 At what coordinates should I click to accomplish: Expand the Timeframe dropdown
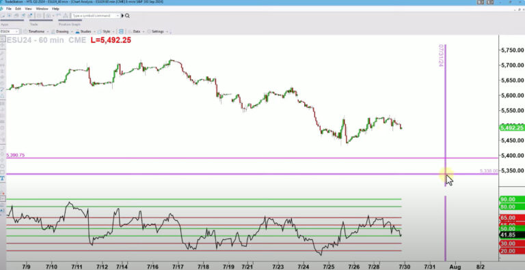pyautogui.click(x=48, y=32)
